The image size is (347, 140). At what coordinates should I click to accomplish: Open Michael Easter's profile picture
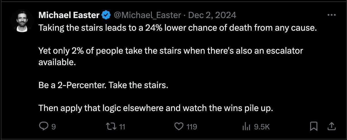(22, 21)
